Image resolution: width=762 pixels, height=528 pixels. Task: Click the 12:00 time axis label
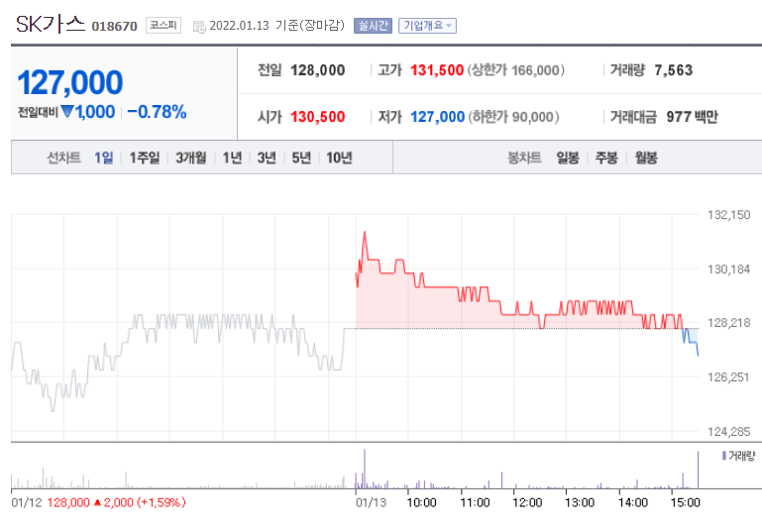coord(527,502)
